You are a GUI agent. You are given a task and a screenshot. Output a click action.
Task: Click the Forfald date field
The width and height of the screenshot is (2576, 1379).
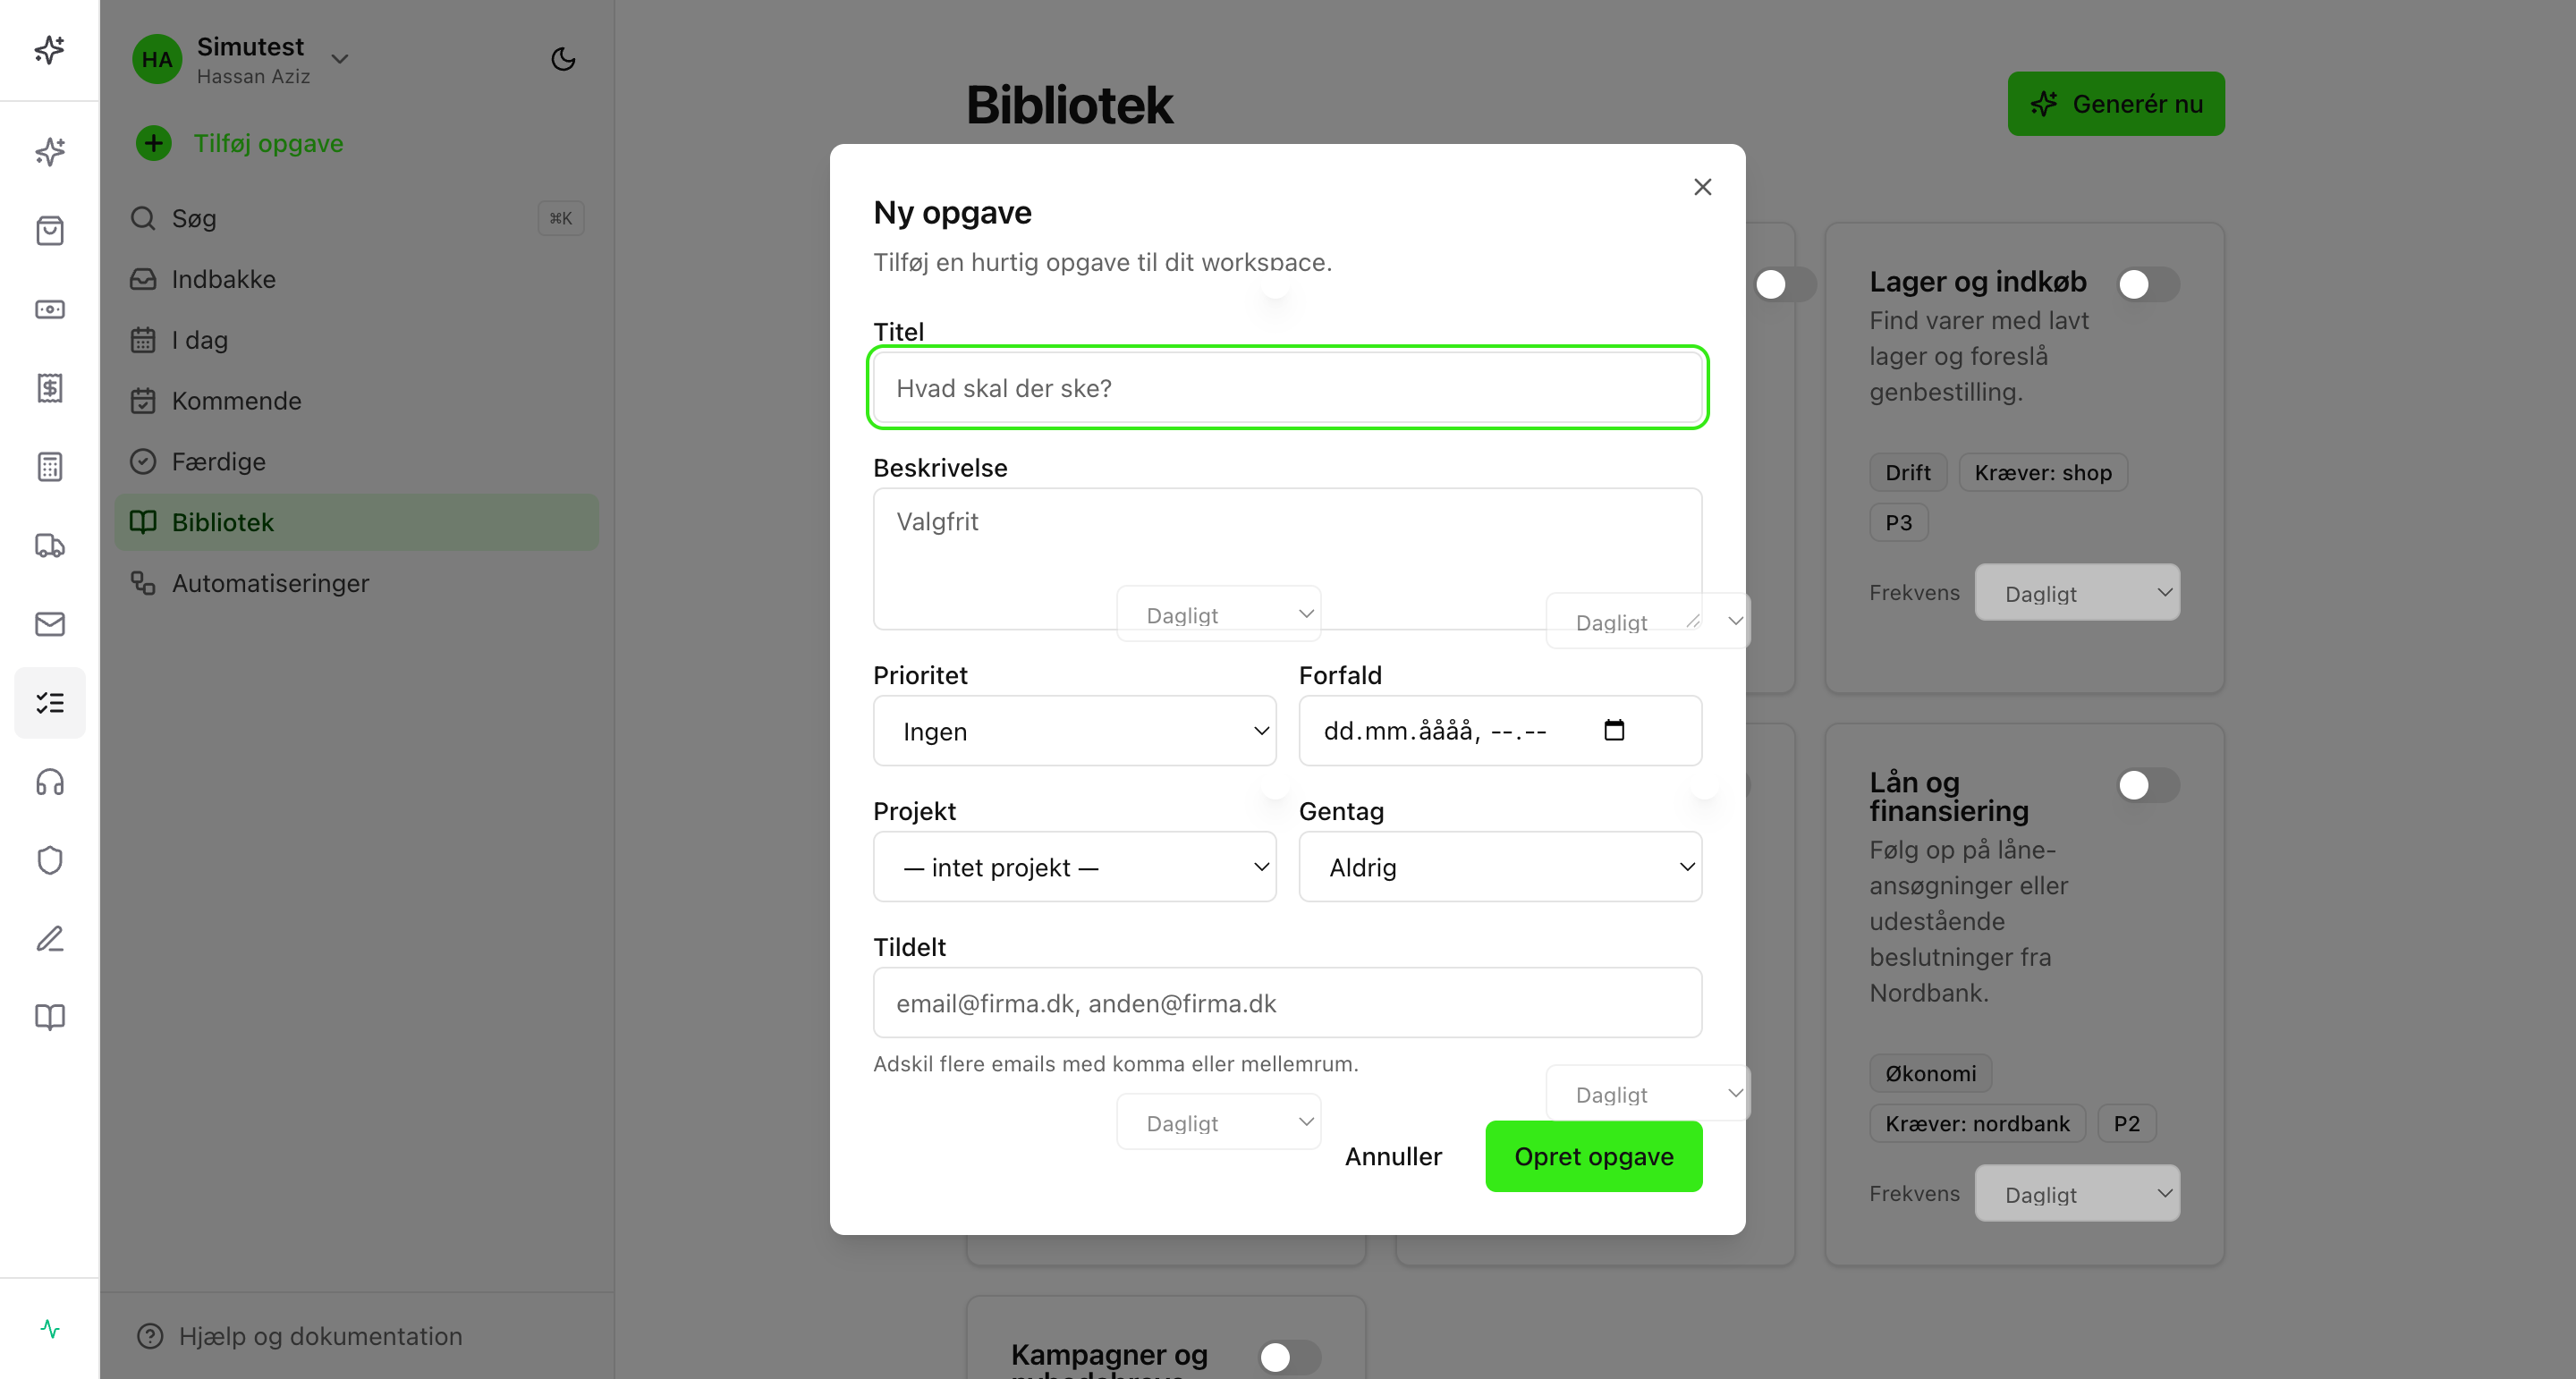click(x=1500, y=731)
